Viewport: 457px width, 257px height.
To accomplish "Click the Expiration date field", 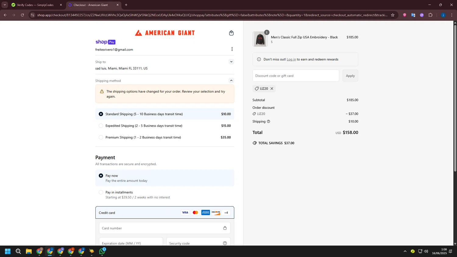I will tap(131, 242).
